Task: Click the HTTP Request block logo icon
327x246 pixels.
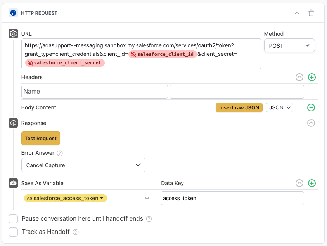Action: coord(13,13)
